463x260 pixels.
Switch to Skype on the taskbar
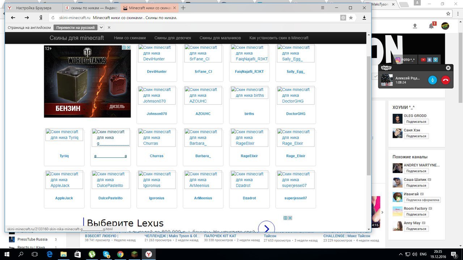point(106,254)
